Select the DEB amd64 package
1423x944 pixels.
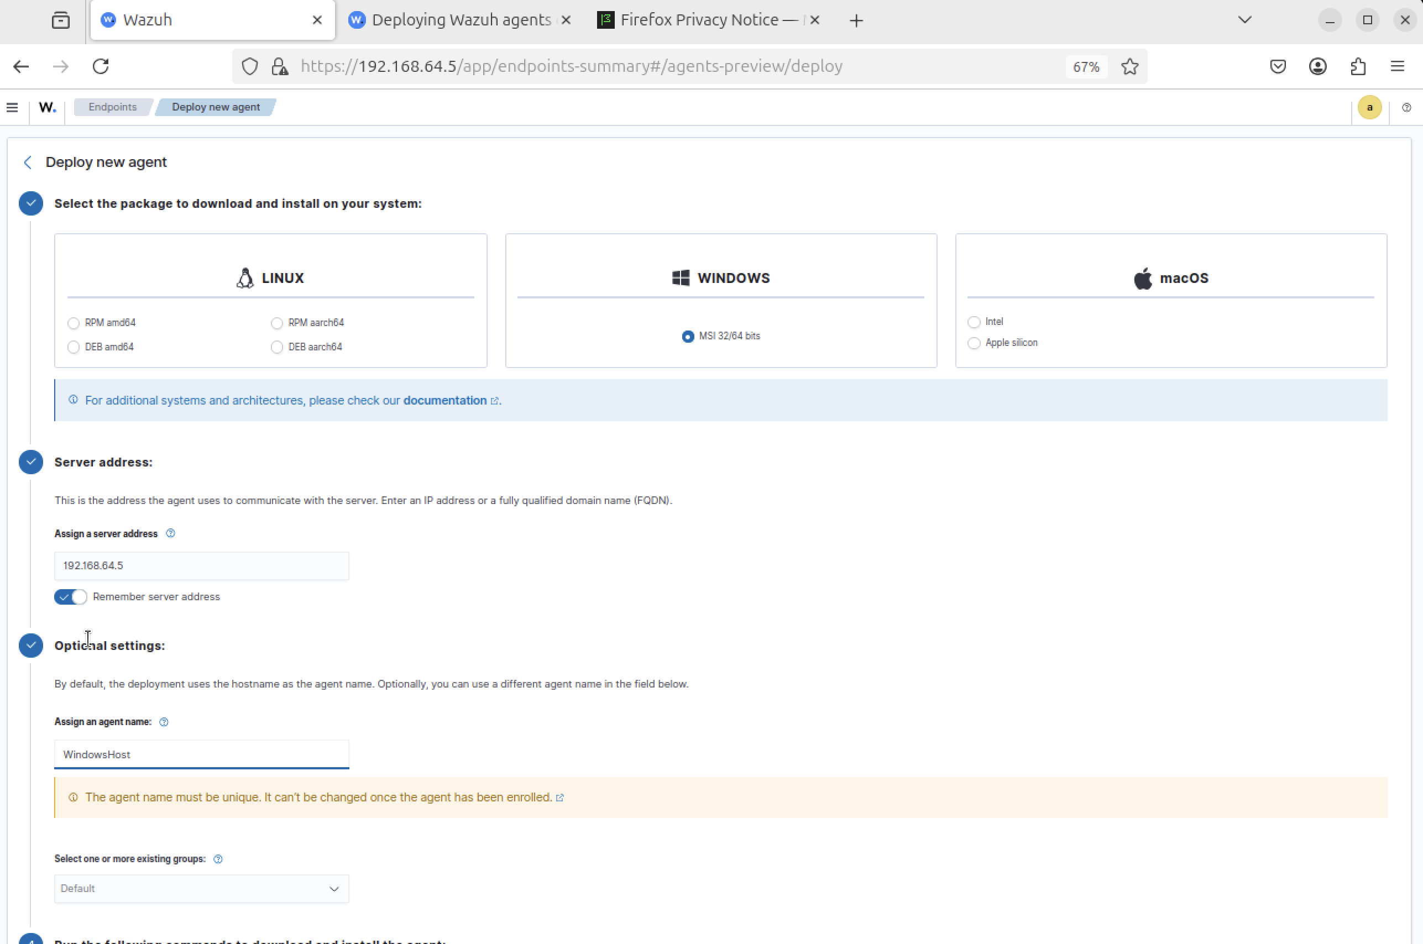(74, 348)
